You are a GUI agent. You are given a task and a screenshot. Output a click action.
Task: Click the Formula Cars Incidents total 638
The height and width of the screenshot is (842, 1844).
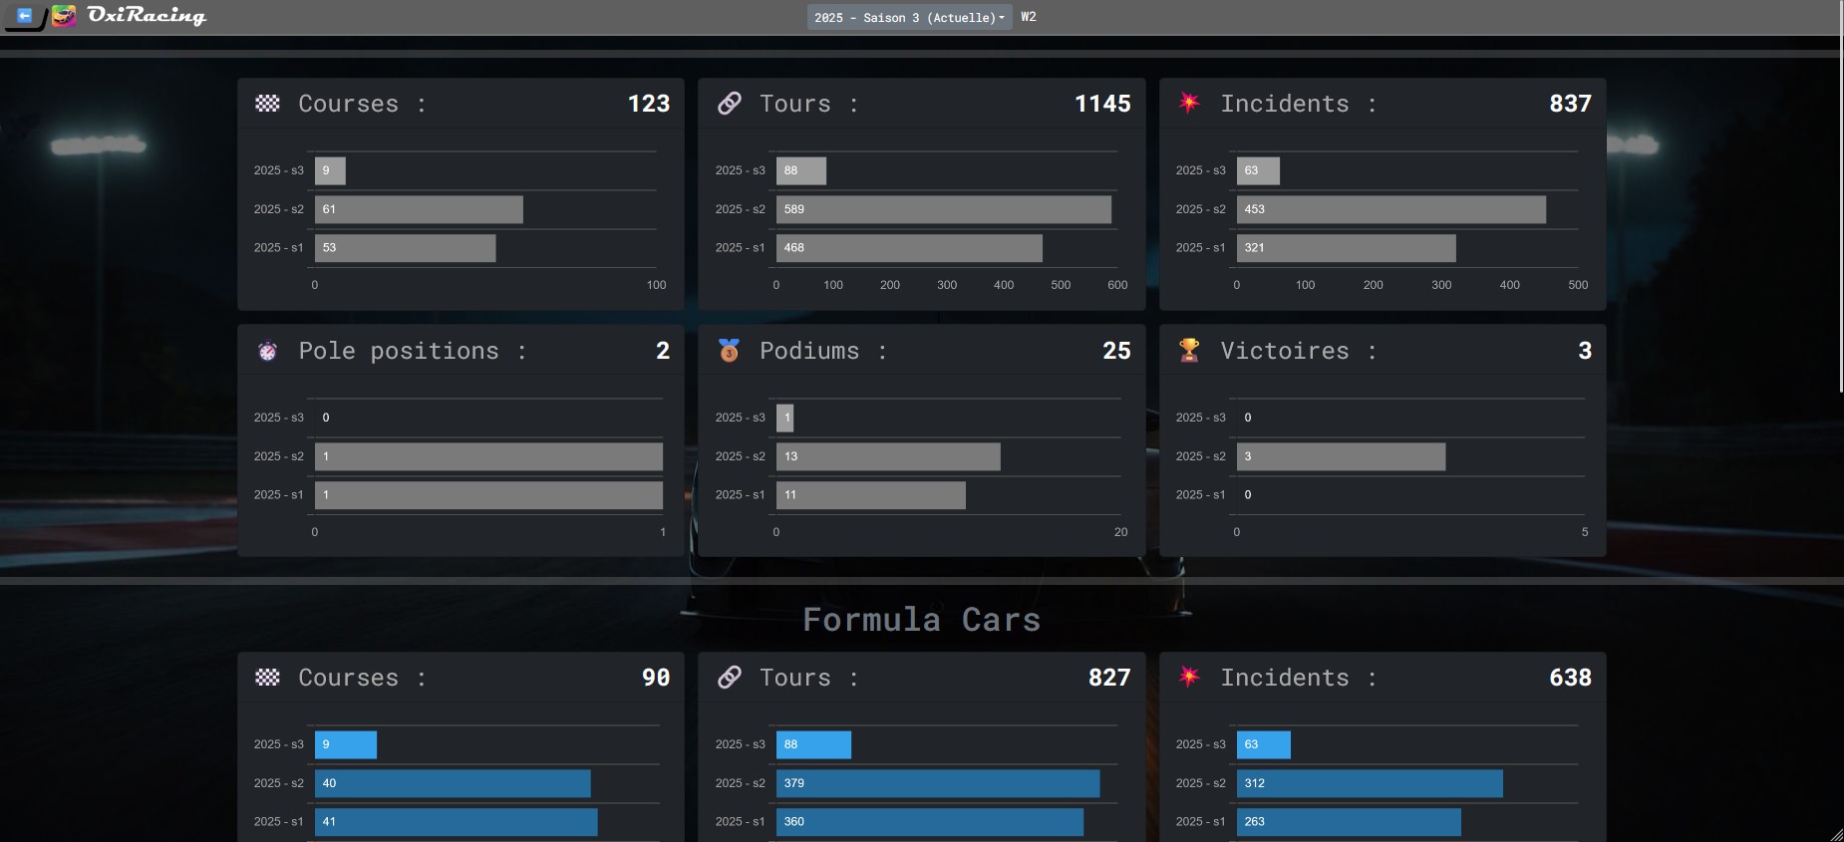pyautogui.click(x=1570, y=678)
